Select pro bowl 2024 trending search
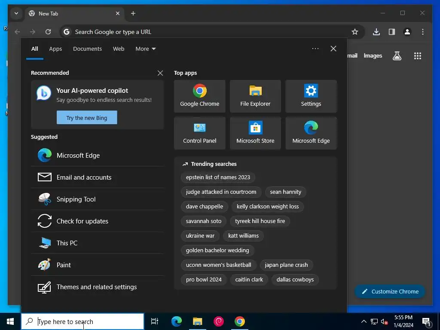The image size is (440, 330). pyautogui.click(x=204, y=279)
